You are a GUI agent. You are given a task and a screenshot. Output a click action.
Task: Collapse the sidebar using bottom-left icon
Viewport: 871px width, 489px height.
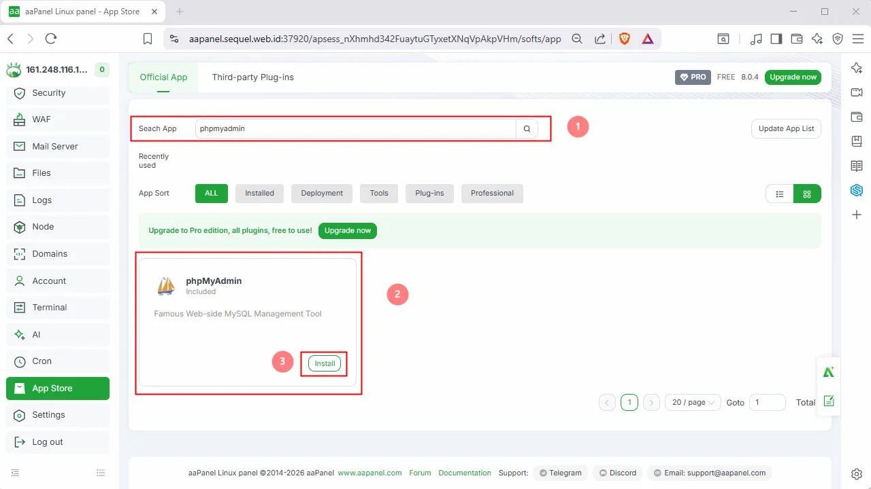(15, 473)
